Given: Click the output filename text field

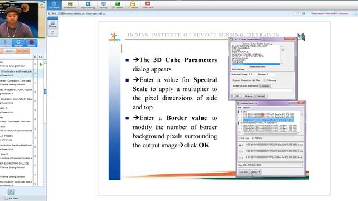Looking at the screenshot, I should [x=262, y=90].
